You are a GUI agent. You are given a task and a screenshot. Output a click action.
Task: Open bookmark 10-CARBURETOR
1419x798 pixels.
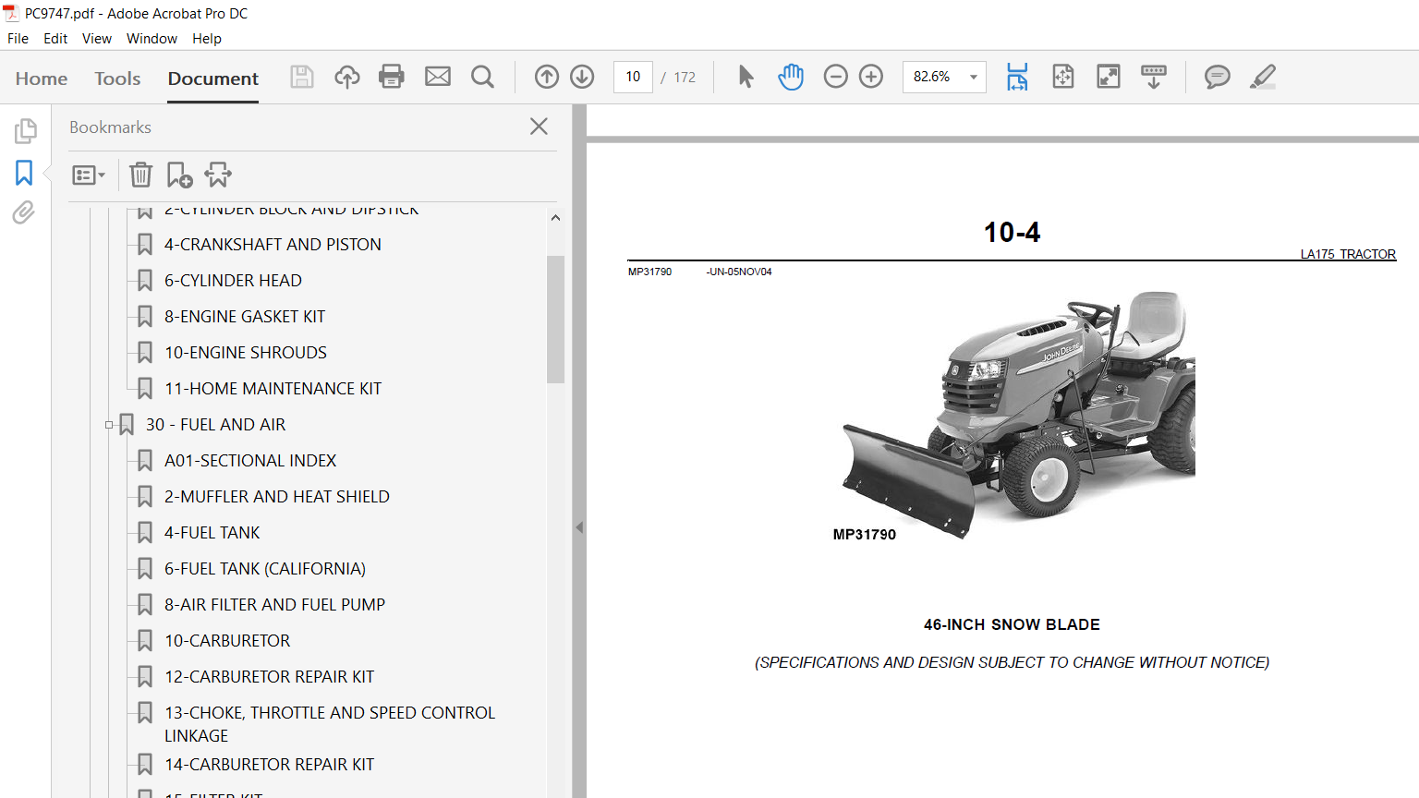pos(227,641)
